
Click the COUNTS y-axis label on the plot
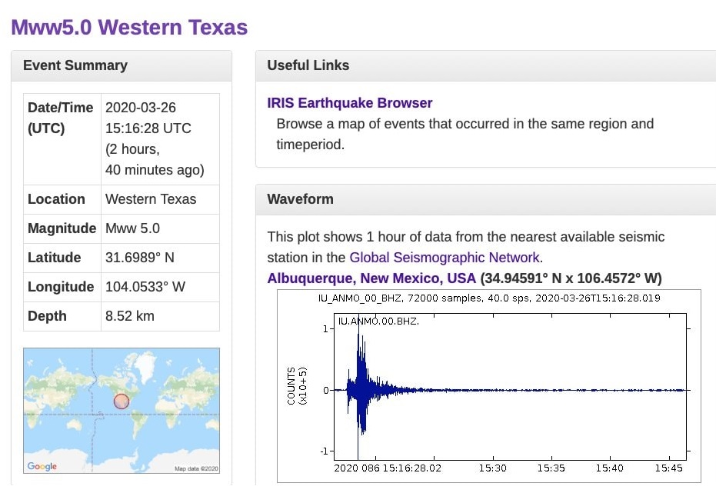coord(291,386)
